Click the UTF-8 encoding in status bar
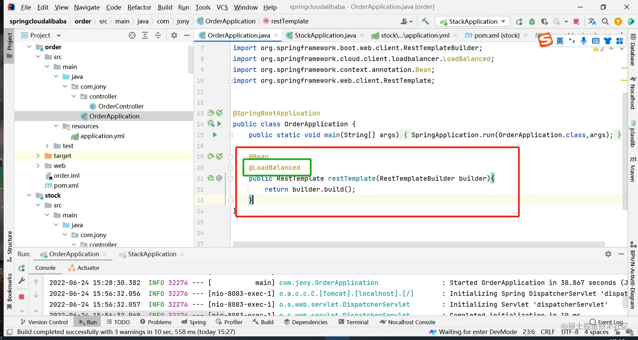638x340 pixels. [570, 332]
